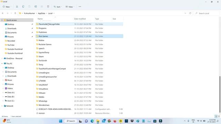This screenshot has width=221, height=124.
Task: Expand the Network tree node
Action: coord(2,106)
